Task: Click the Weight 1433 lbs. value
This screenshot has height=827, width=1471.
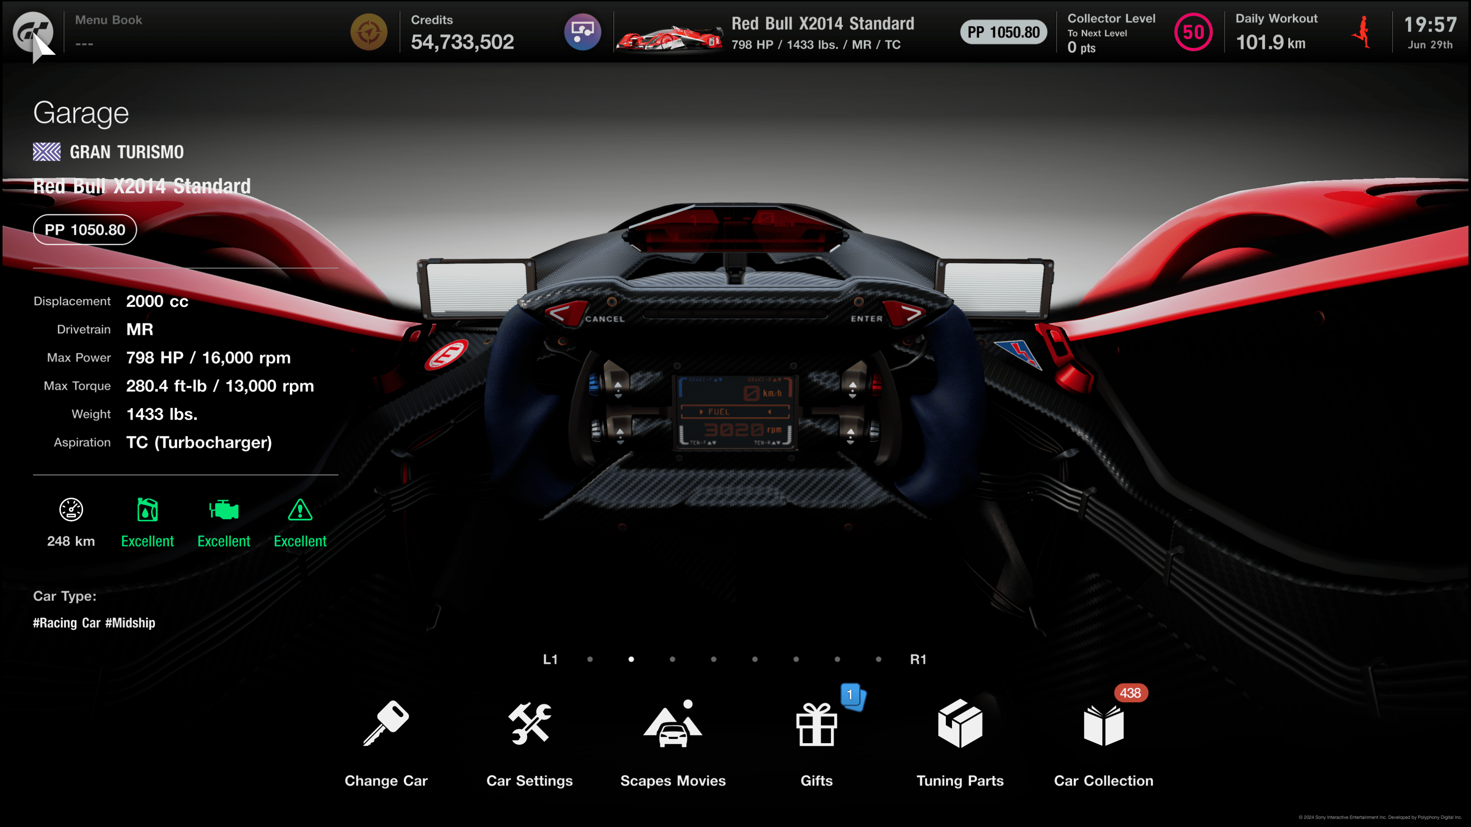Action: point(162,414)
